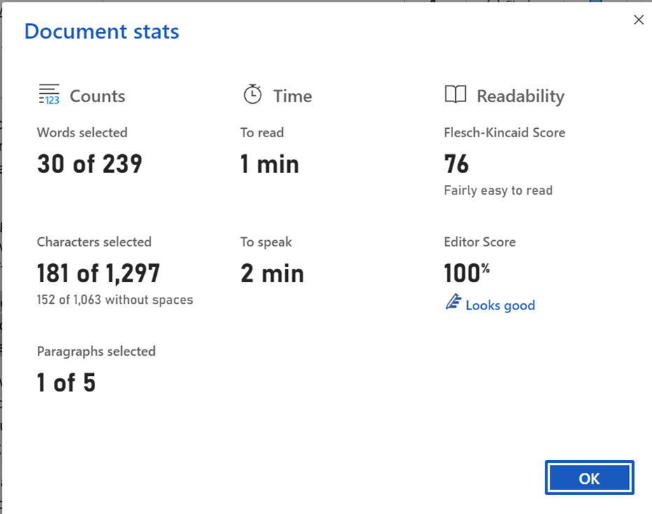This screenshot has height=514, width=652.
Task: Click the To read time of 1 min
Action: click(270, 164)
